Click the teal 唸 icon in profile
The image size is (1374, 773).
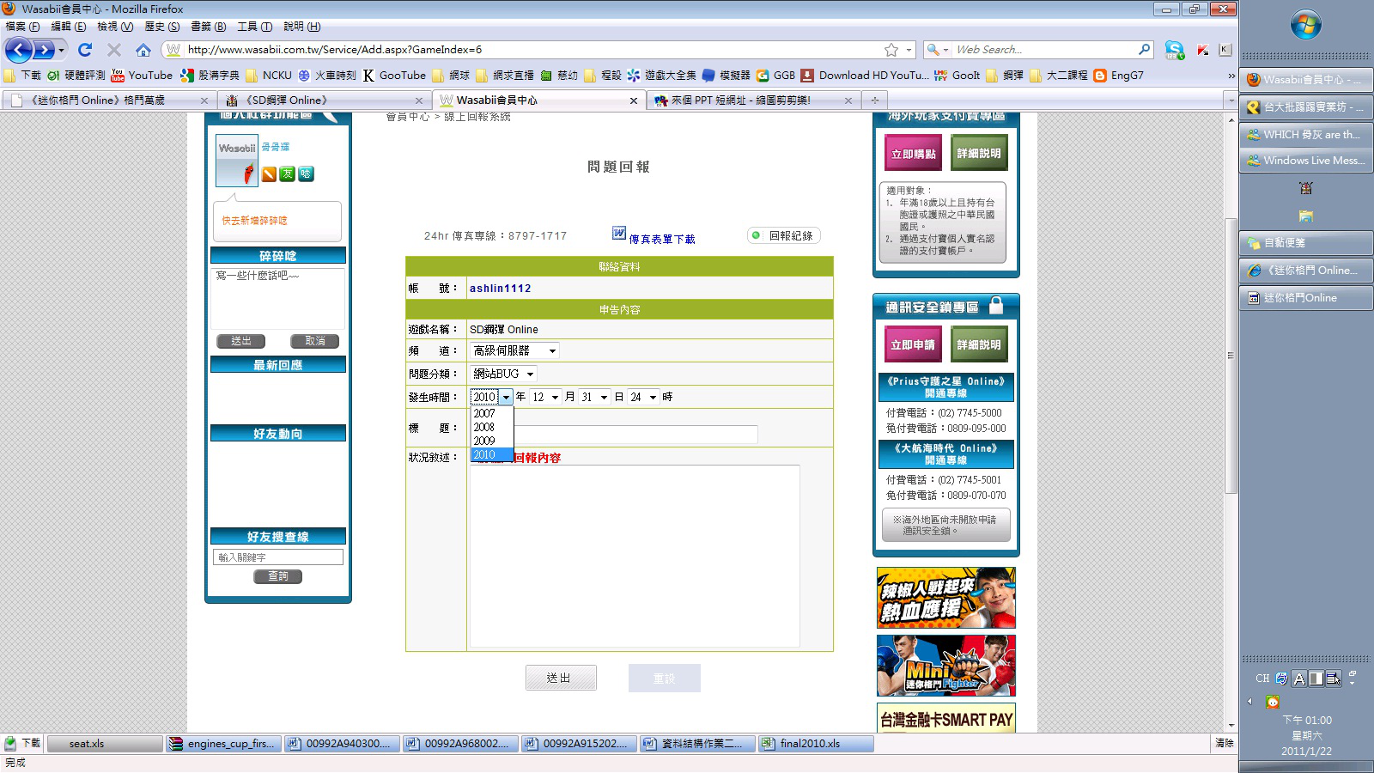(306, 174)
